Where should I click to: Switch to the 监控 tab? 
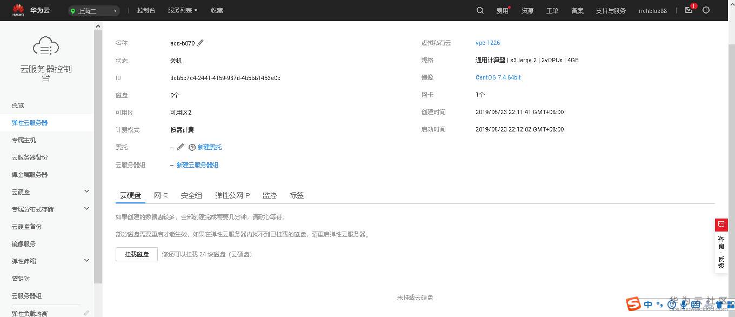(269, 195)
